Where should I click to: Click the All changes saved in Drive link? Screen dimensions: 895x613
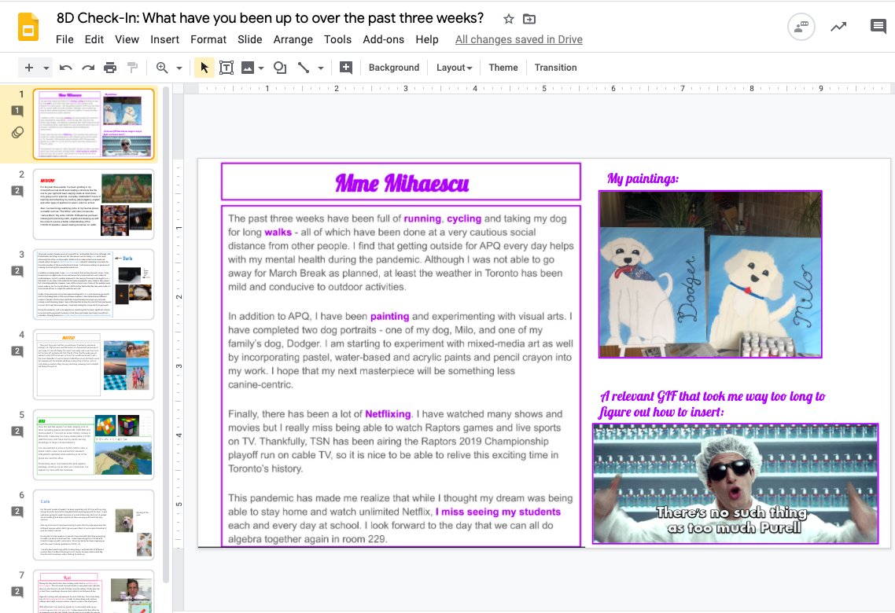tap(518, 39)
